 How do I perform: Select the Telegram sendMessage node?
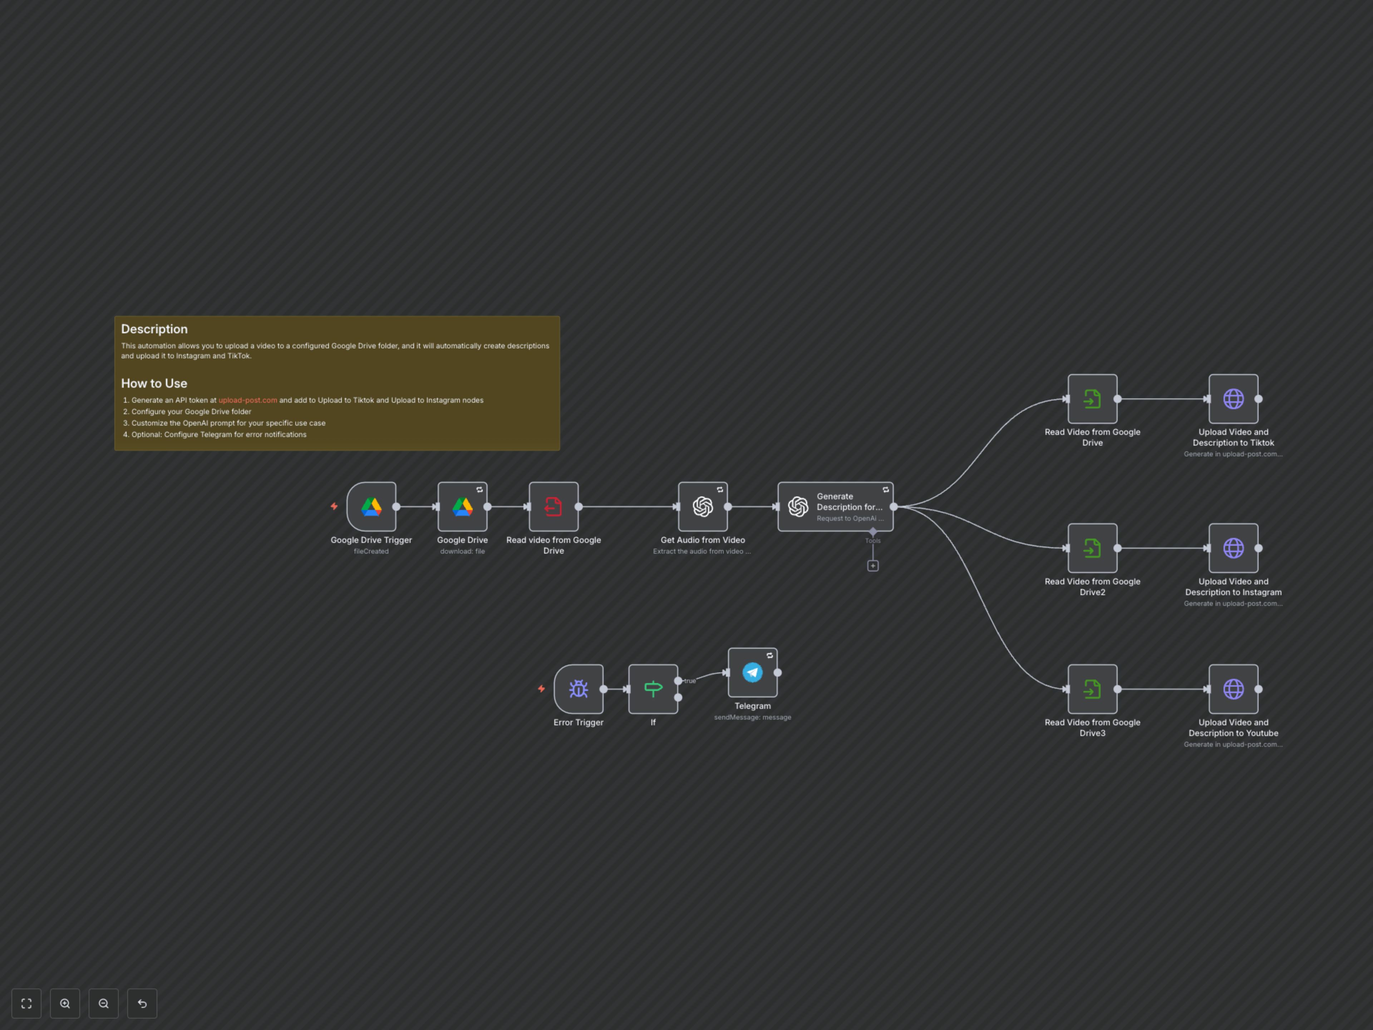pyautogui.click(x=752, y=672)
